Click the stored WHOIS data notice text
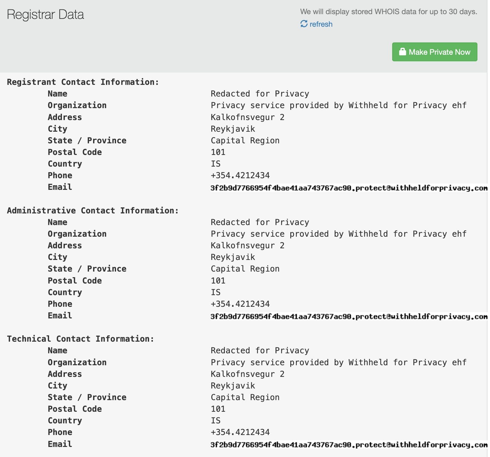This screenshot has width=490, height=457. pyautogui.click(x=388, y=12)
